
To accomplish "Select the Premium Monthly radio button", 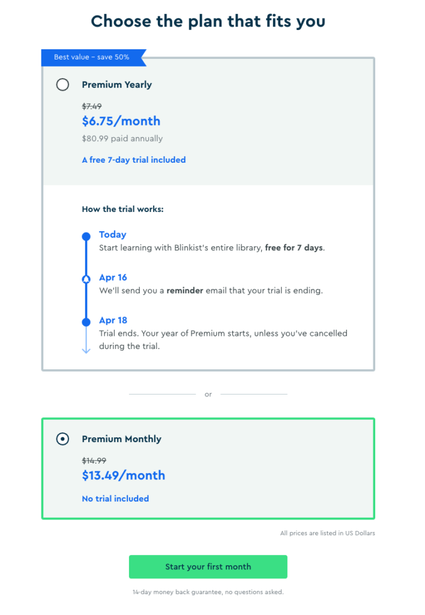I will (62, 439).
